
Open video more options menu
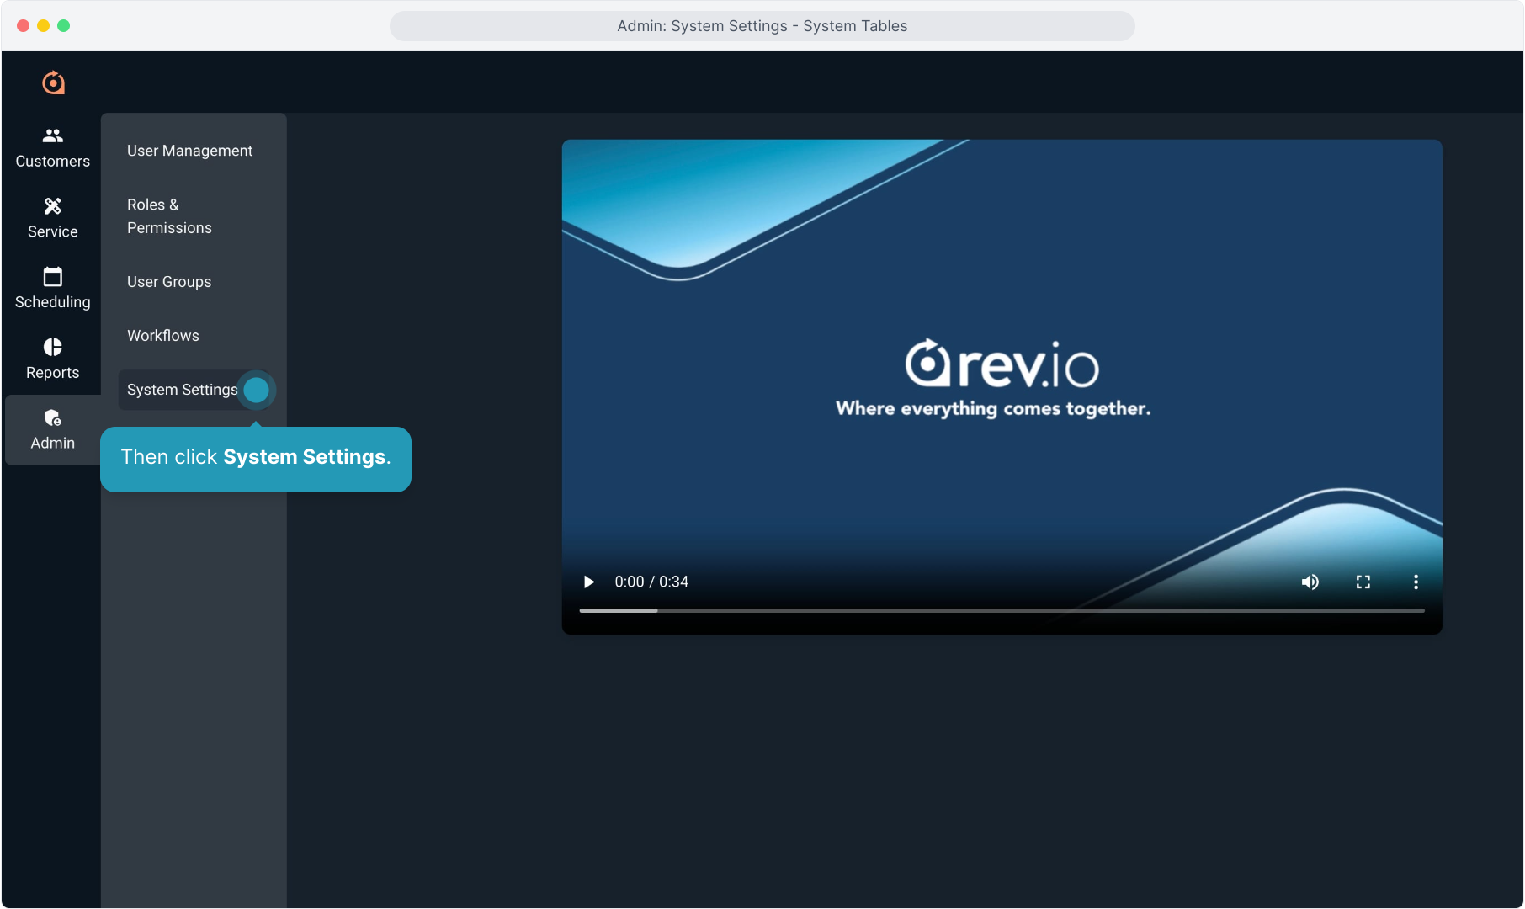[1416, 582]
